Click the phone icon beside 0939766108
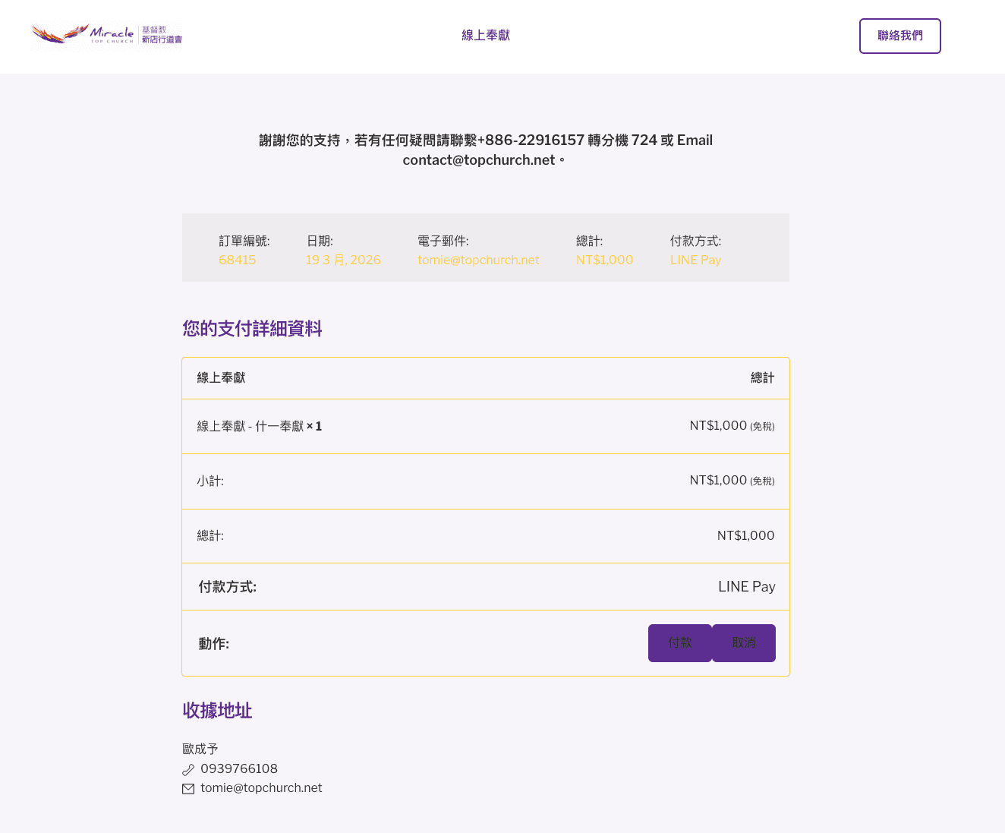Viewport: 1005px width, 833px height. pos(188,769)
